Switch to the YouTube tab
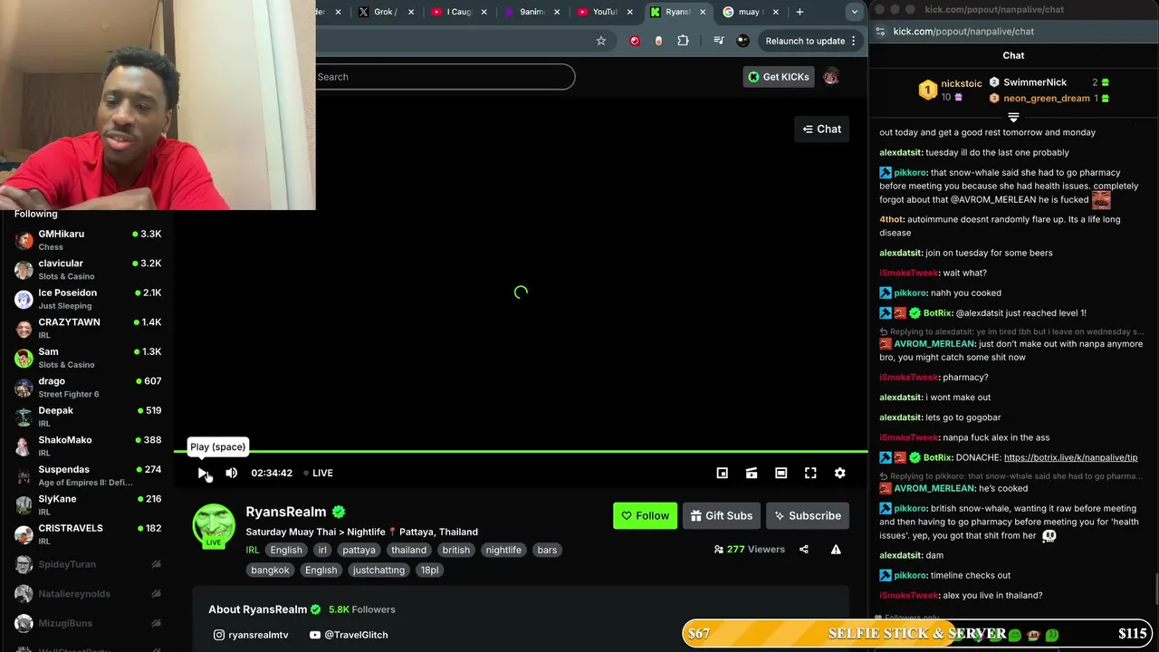1159x652 pixels. click(606, 12)
